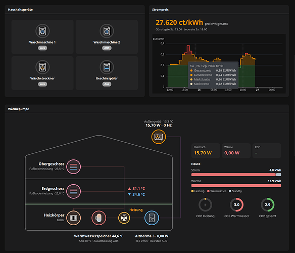Open the Waschmaschine 1 appliance icon
Viewport: 295px width, 253px height.
point(42,31)
